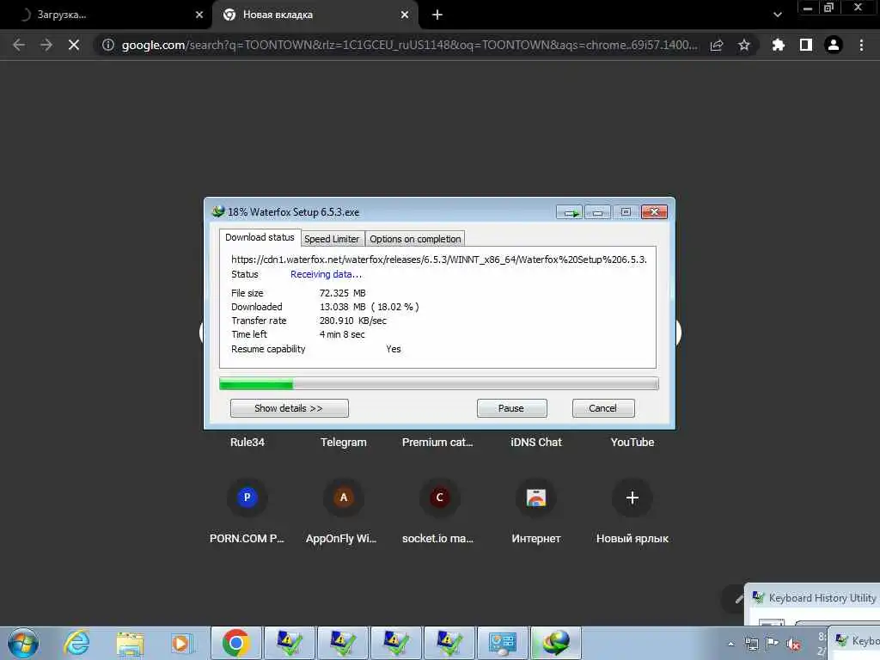The width and height of the screenshot is (880, 660).
Task: Open Windows Explorer folder icon in the taskbar
Action: point(130,643)
